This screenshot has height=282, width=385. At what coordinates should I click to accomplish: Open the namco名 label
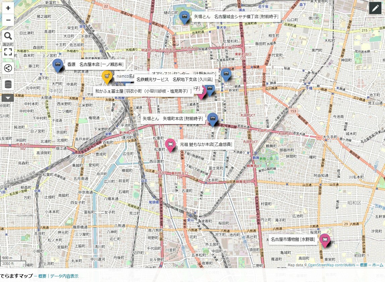(x=124, y=76)
